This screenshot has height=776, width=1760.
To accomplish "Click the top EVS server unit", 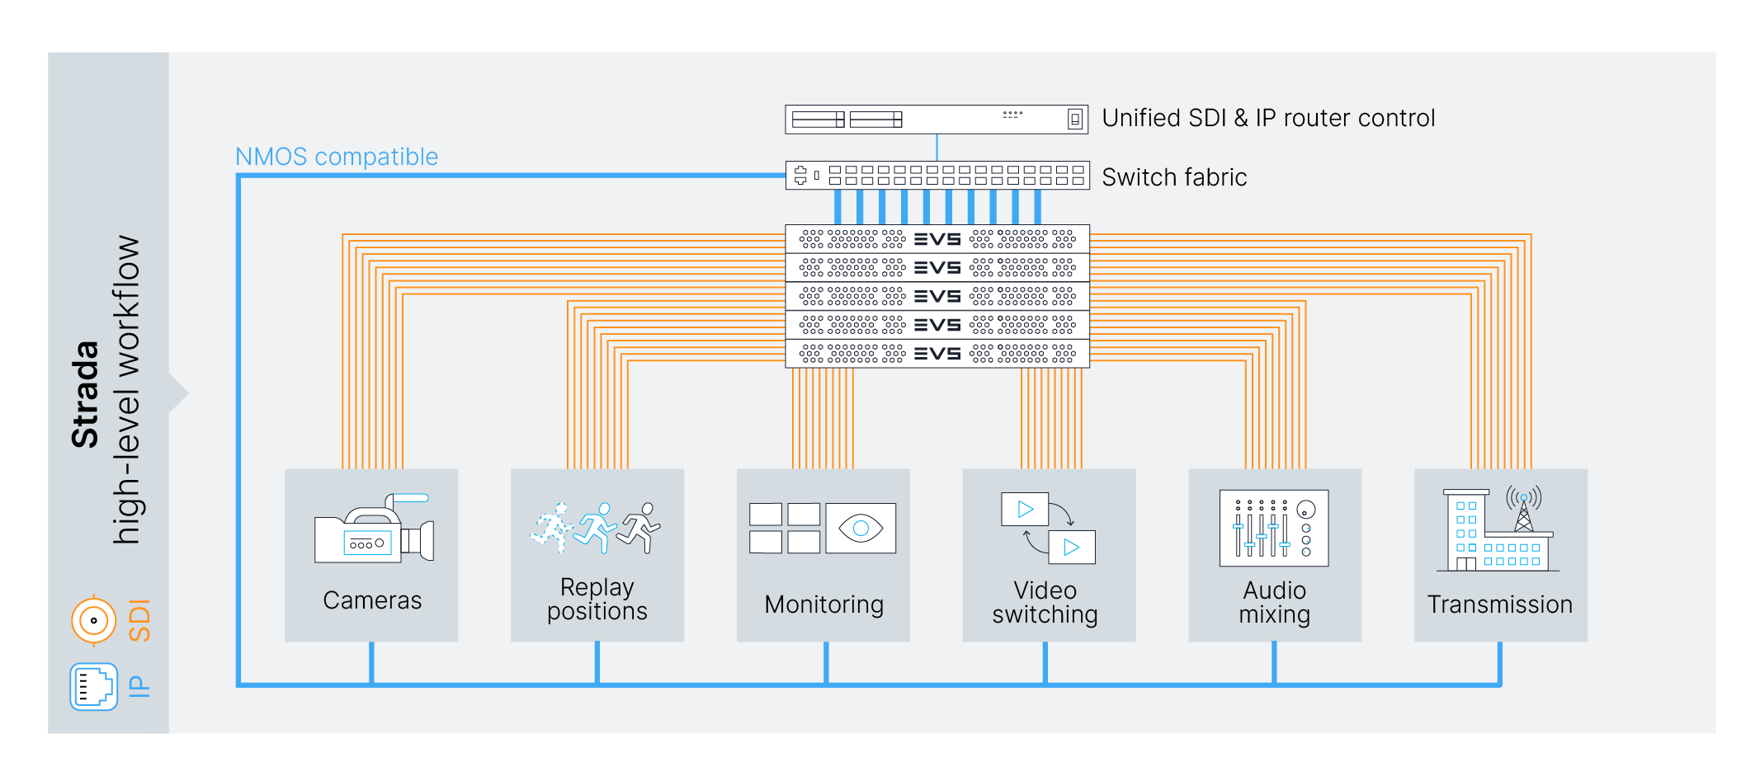I will [937, 239].
